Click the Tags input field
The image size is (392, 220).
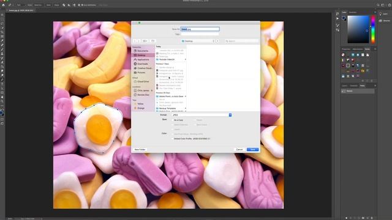[x=200, y=34]
